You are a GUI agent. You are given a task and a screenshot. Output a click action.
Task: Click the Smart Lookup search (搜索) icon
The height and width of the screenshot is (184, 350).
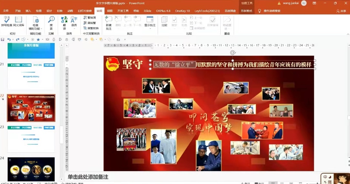51,23
